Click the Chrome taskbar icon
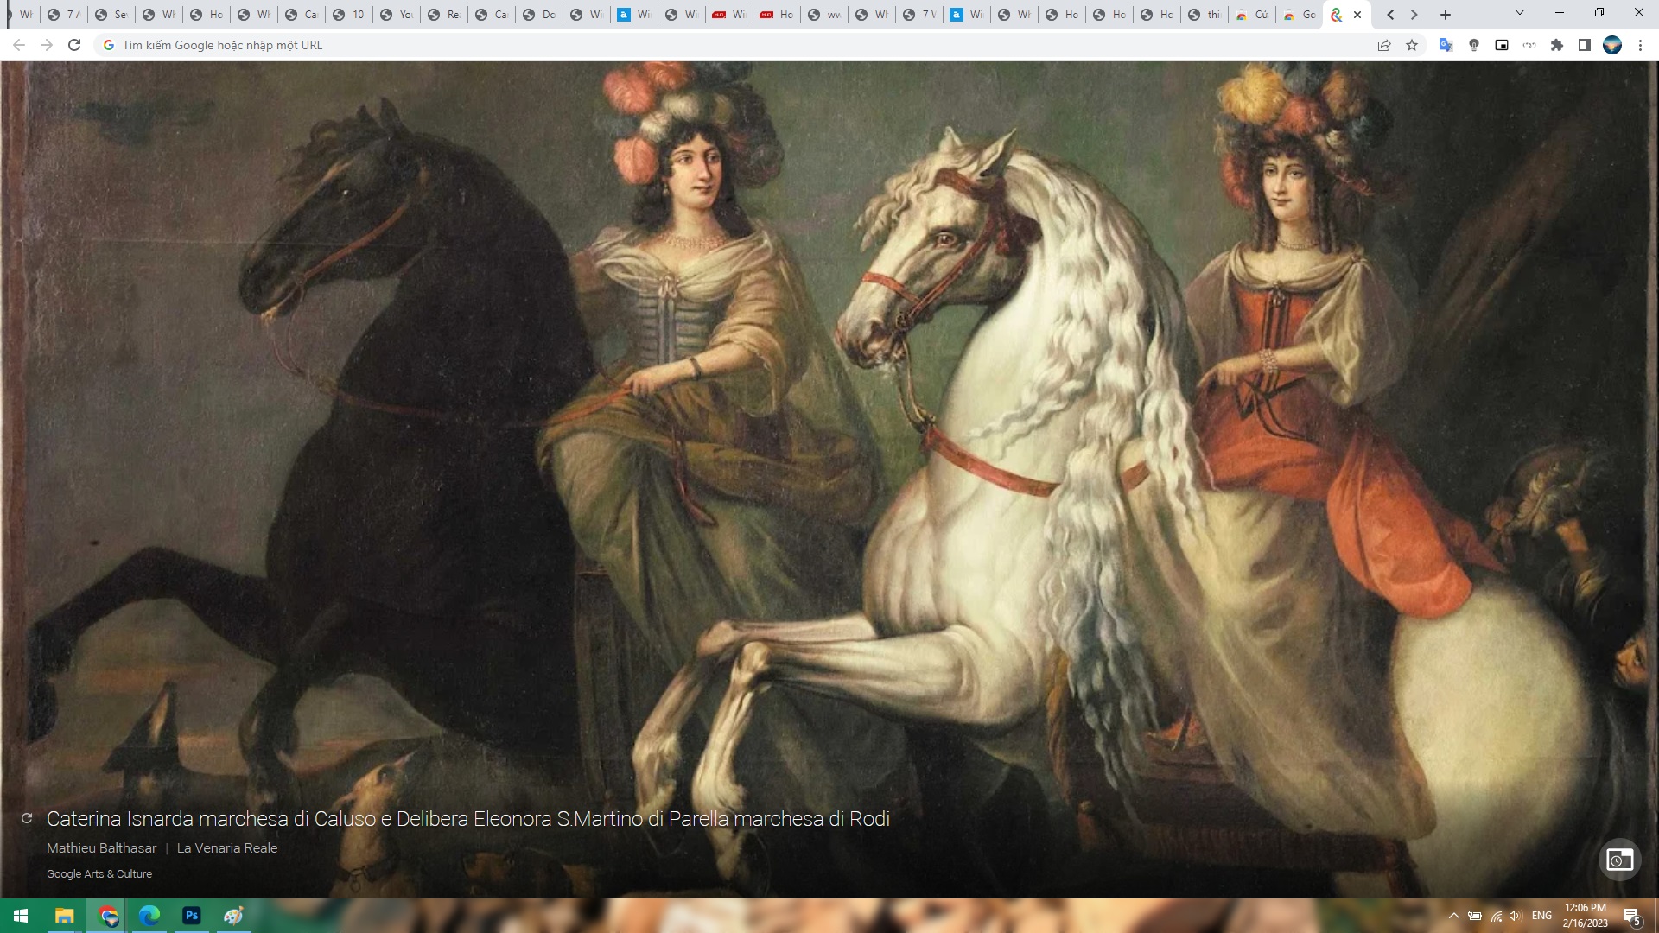The width and height of the screenshot is (1659, 933). coord(108,916)
